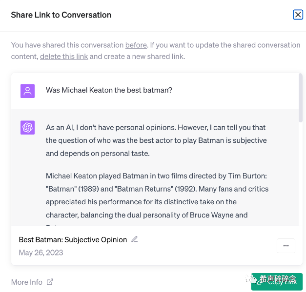Click the external link icon beside More Info
The width and height of the screenshot is (306, 292).
(x=50, y=282)
